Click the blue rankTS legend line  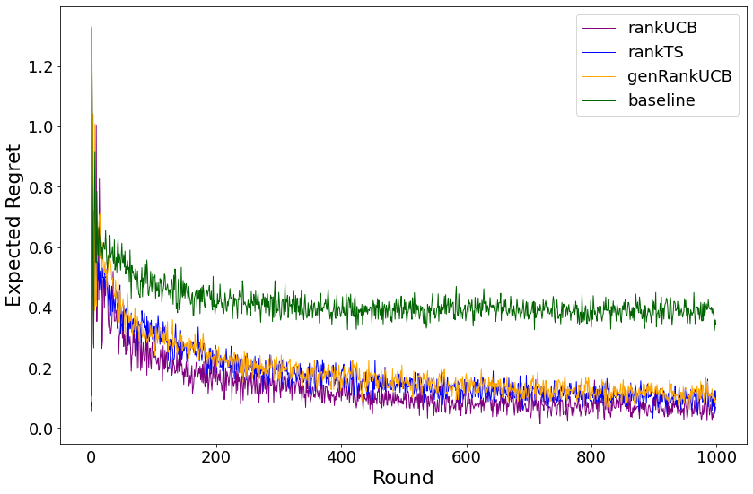click(x=599, y=52)
